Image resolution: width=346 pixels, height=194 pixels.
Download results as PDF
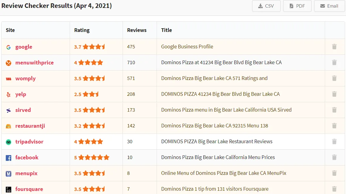tap(297, 6)
